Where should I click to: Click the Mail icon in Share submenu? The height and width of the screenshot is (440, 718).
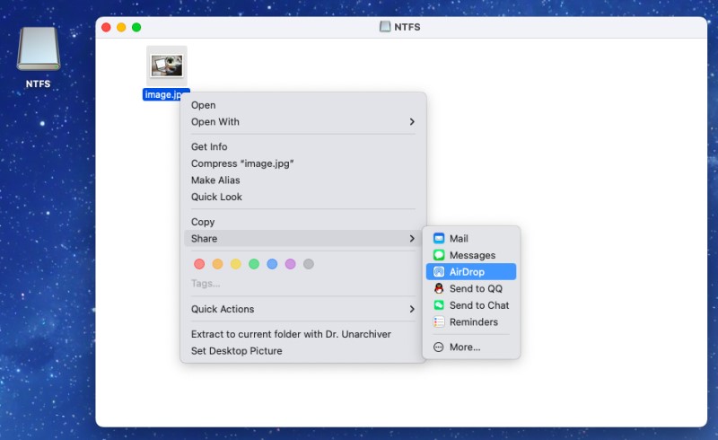(439, 238)
